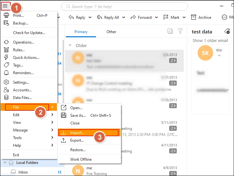
Task: Click the Quick Actions lightning icon
Action: point(6,57)
